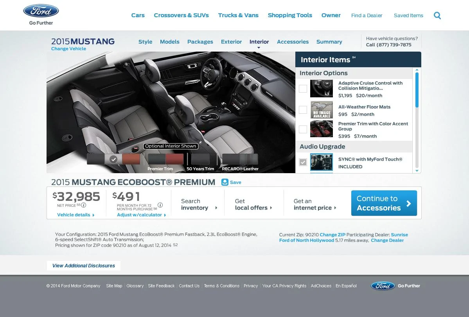
Task: Open the All-Weather Floor Mats no-image thumbnail
Action: [x=321, y=110]
